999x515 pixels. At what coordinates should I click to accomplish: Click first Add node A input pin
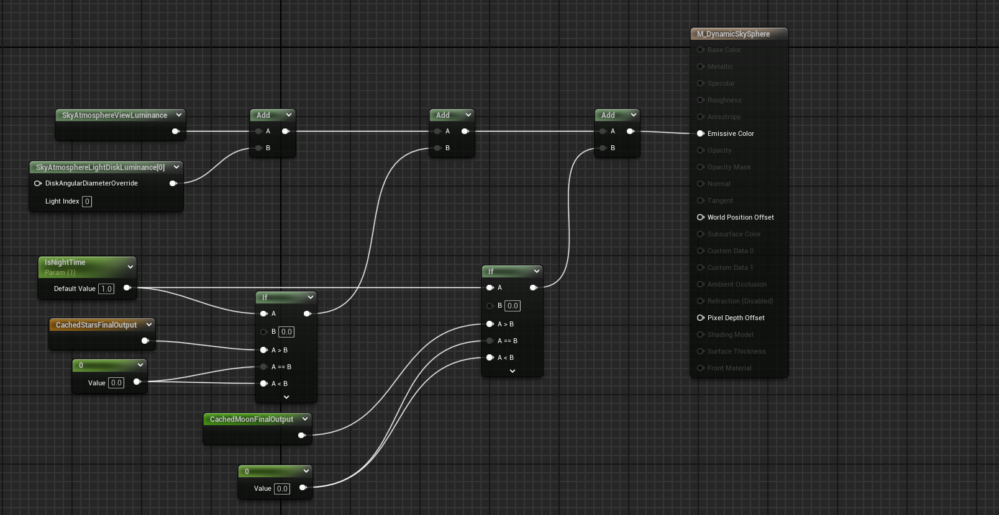[x=258, y=131]
